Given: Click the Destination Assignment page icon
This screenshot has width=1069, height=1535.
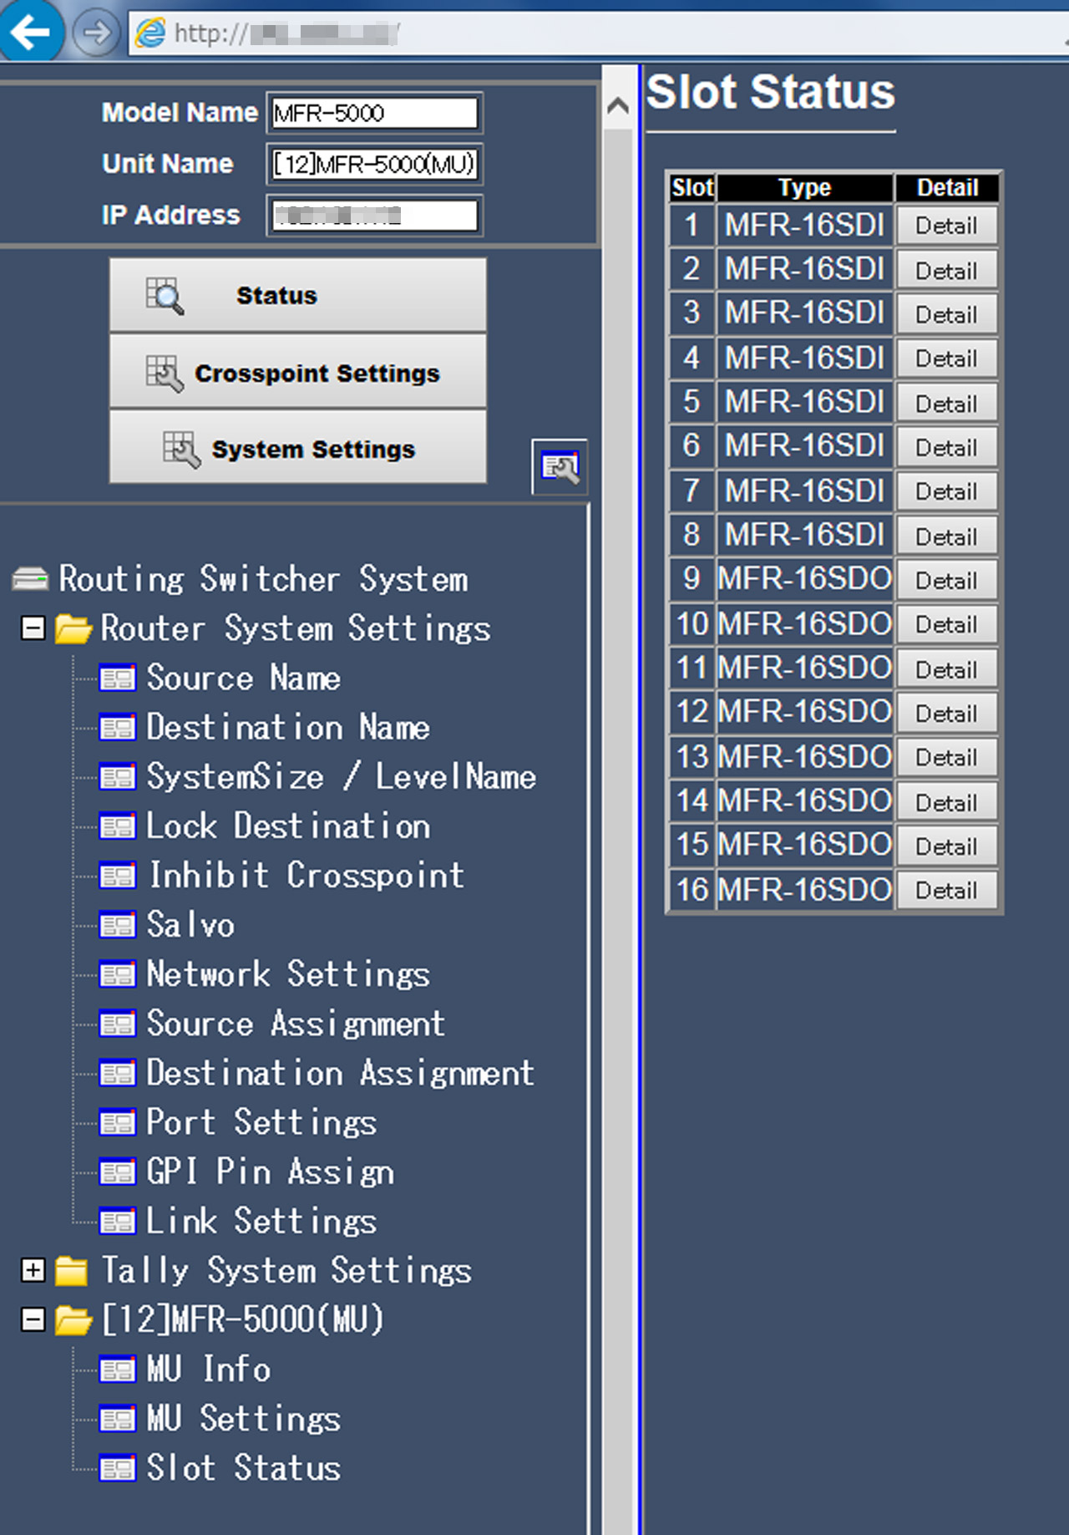Looking at the screenshot, I should pos(117,1073).
